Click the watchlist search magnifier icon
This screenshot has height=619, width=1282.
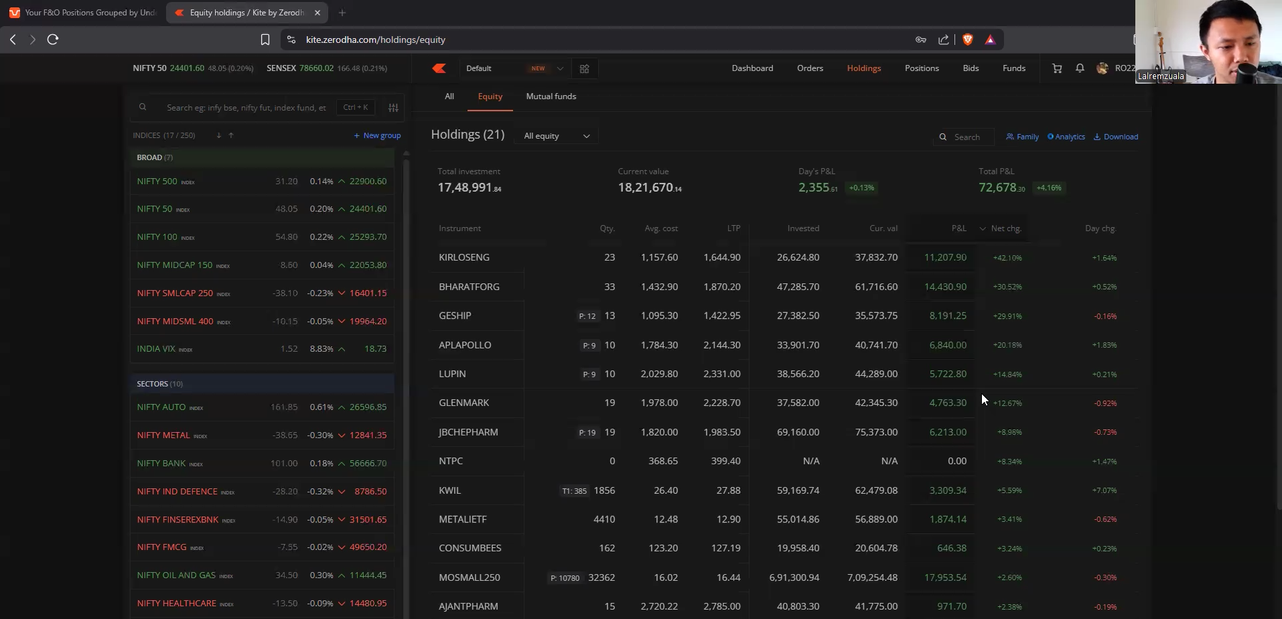pos(143,107)
